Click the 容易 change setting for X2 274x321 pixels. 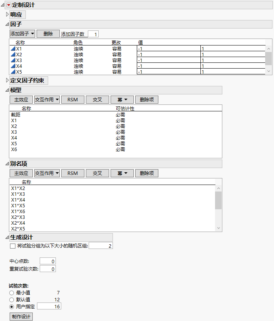click(117, 54)
